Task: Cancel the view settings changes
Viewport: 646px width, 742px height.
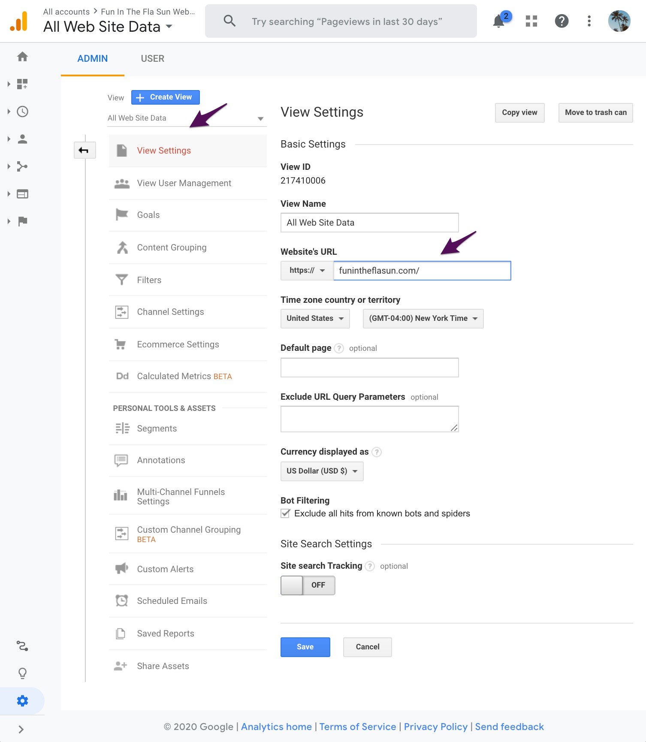Action: [367, 647]
